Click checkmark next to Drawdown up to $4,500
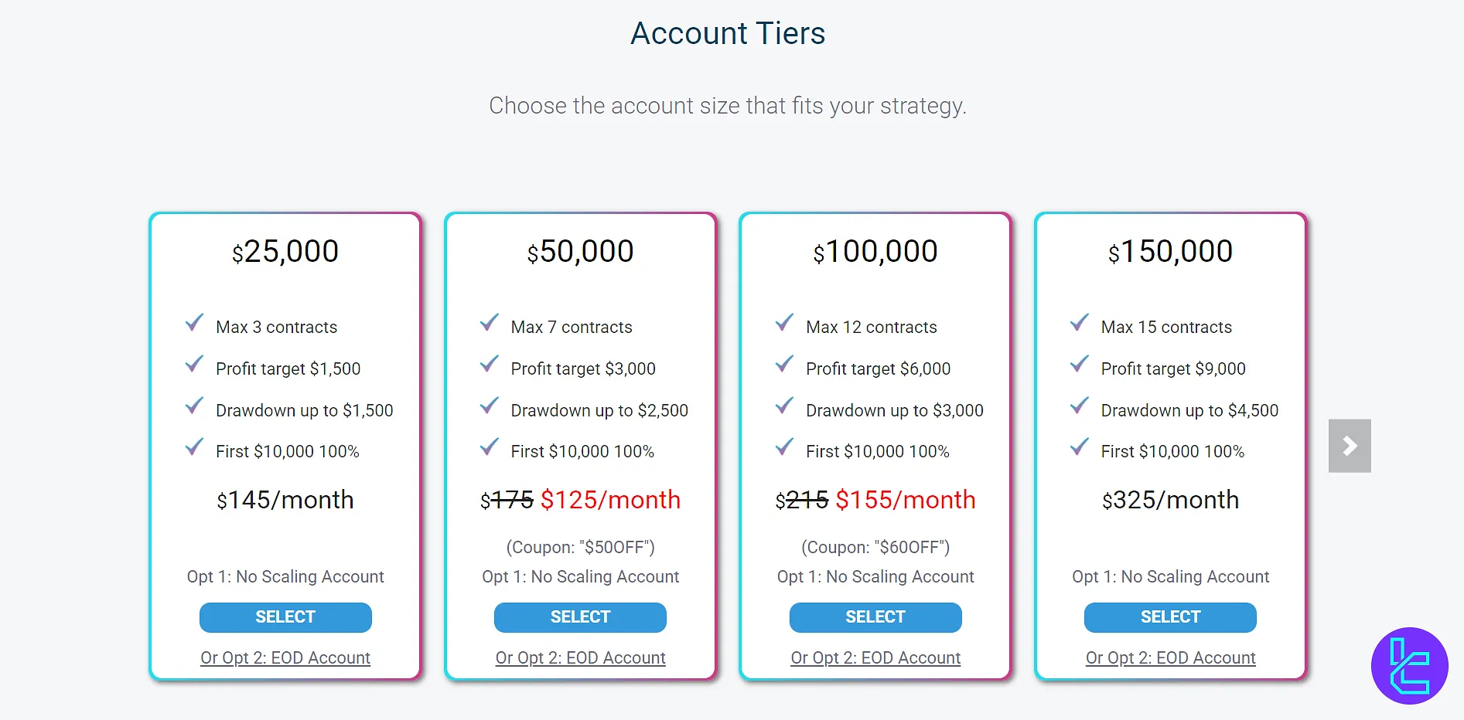 click(x=1080, y=406)
